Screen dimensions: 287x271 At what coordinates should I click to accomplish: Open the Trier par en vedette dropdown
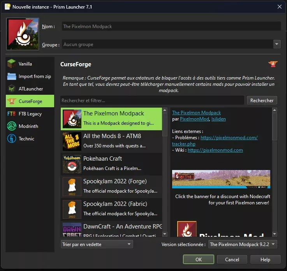[97, 244]
